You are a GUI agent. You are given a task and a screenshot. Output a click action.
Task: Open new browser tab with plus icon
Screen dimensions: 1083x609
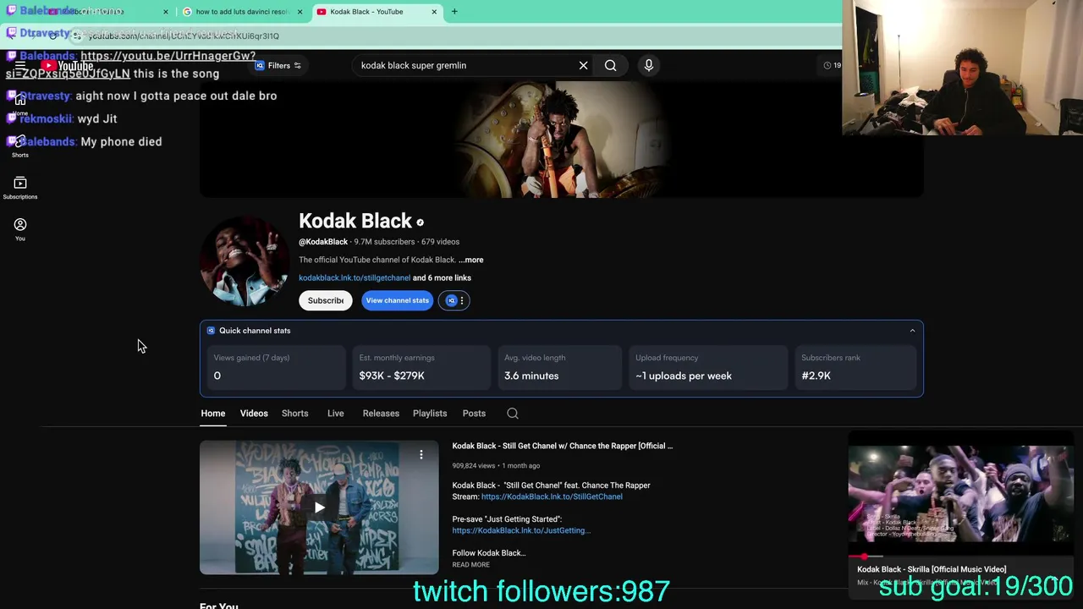pos(454,12)
